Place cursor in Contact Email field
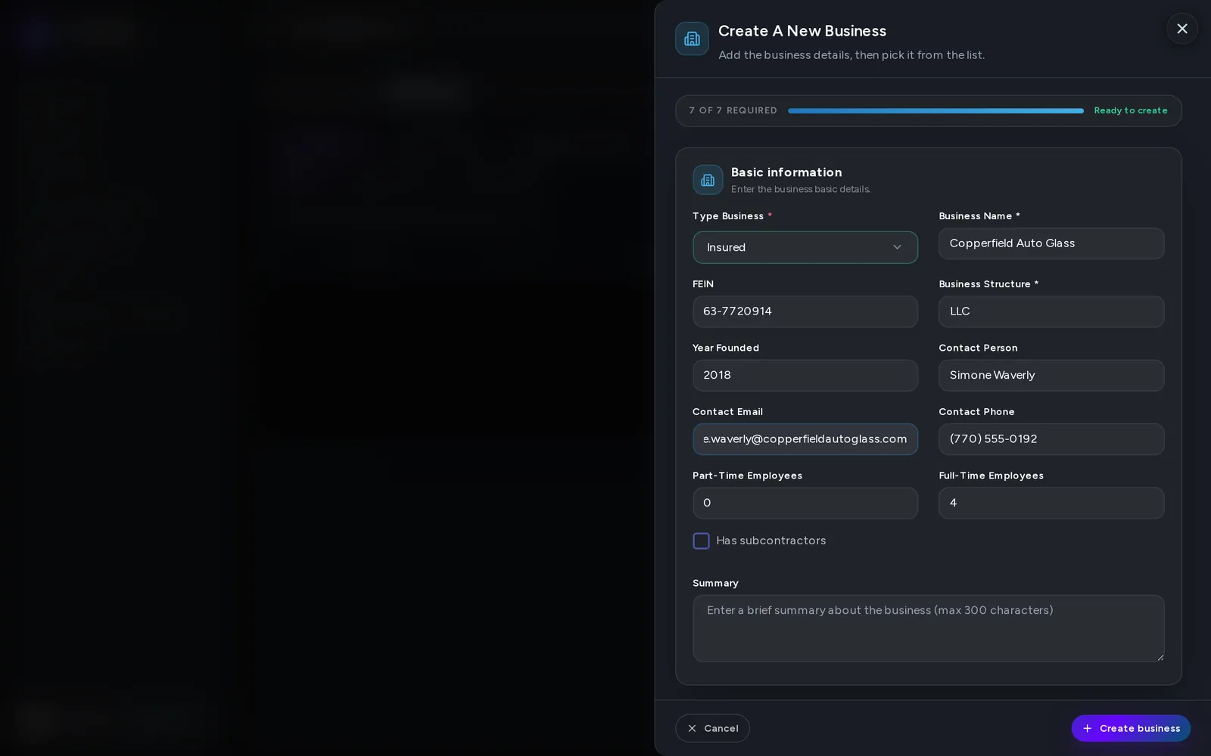1211x756 pixels. click(805, 439)
